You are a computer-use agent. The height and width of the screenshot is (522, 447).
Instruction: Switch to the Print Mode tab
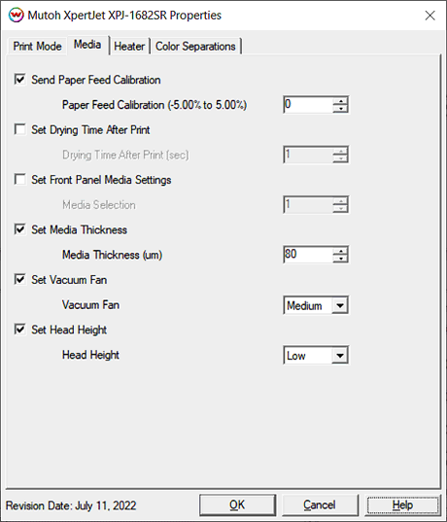(x=37, y=46)
